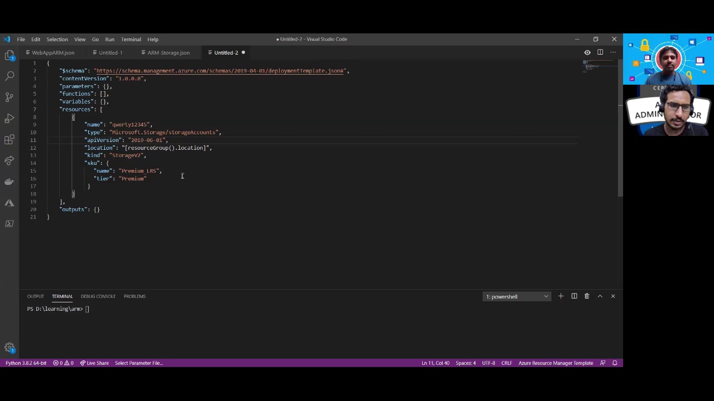This screenshot has width=714, height=401.
Task: Click Ln 11, Col 40 to go to line
Action: [x=436, y=363]
